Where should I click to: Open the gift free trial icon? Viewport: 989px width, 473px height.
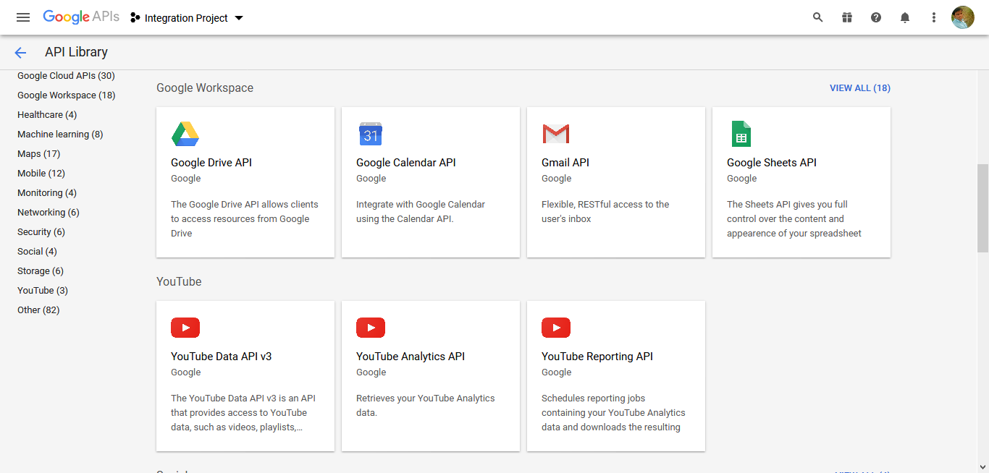[x=847, y=17]
